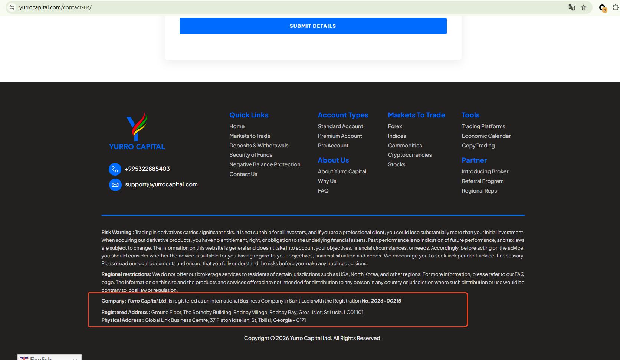Open the Premium Account link
The width and height of the screenshot is (620, 360).
click(340, 136)
